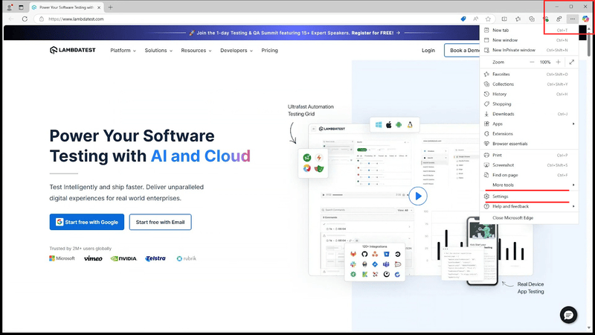Click the Login link
The height and width of the screenshot is (335, 595).
tap(428, 51)
